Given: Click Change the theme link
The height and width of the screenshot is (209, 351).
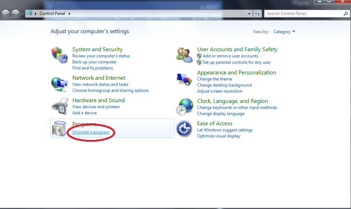Looking at the screenshot, I should [x=215, y=79].
